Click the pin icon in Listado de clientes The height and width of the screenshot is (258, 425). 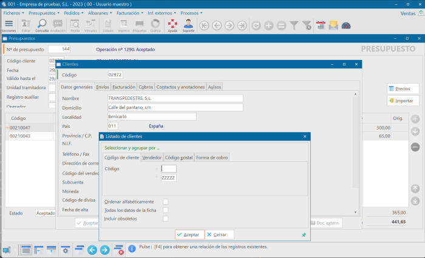(x=304, y=235)
